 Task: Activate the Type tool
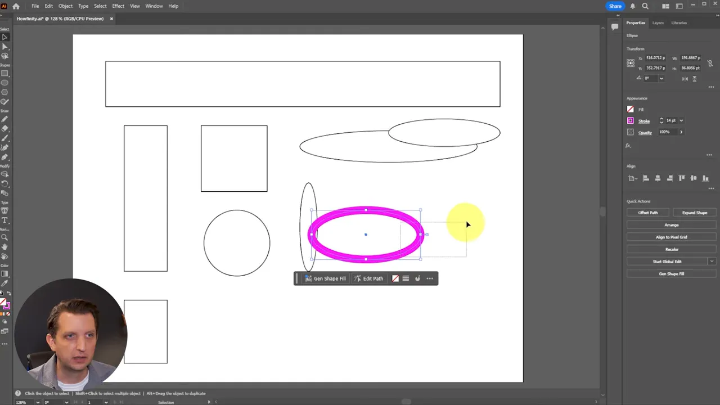5,219
